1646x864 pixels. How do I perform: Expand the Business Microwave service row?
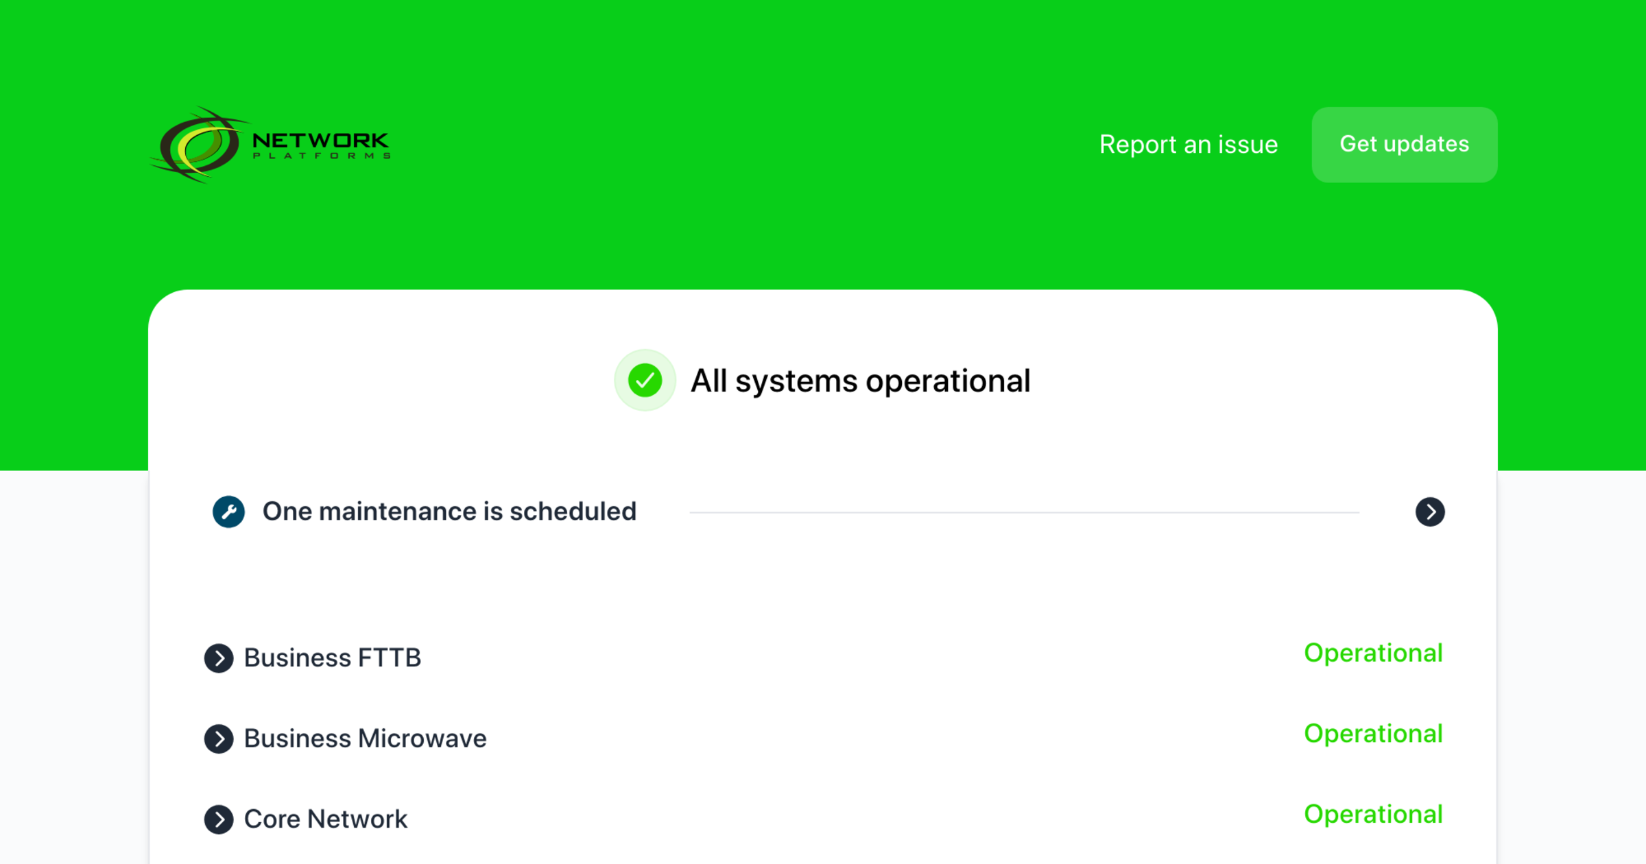[365, 739]
